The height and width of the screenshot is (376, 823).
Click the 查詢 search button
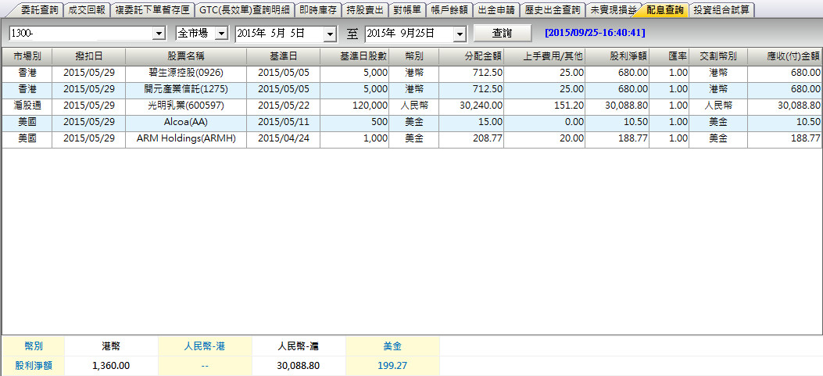(x=502, y=34)
